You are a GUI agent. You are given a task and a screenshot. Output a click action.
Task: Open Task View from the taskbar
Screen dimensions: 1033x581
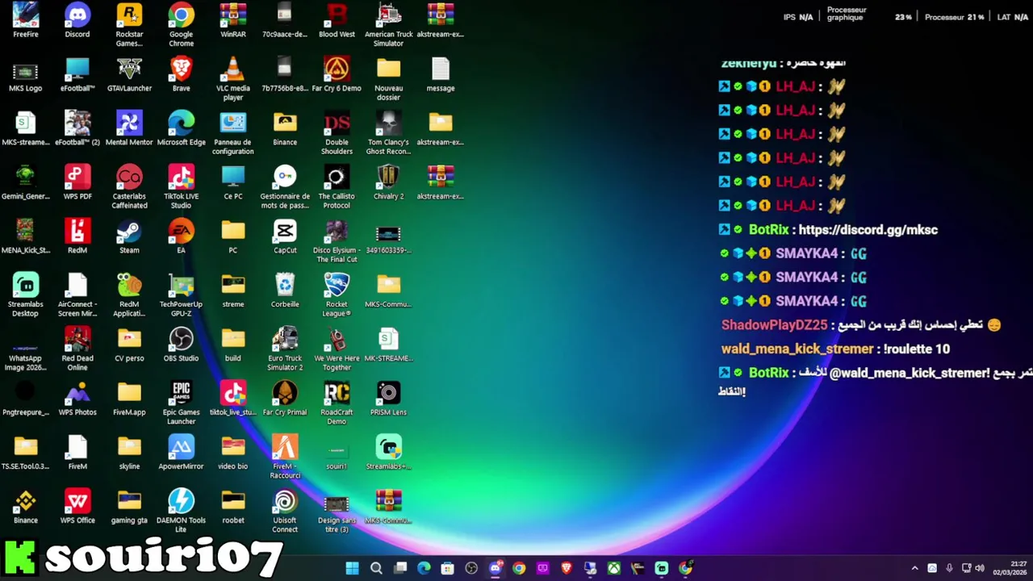tap(400, 568)
